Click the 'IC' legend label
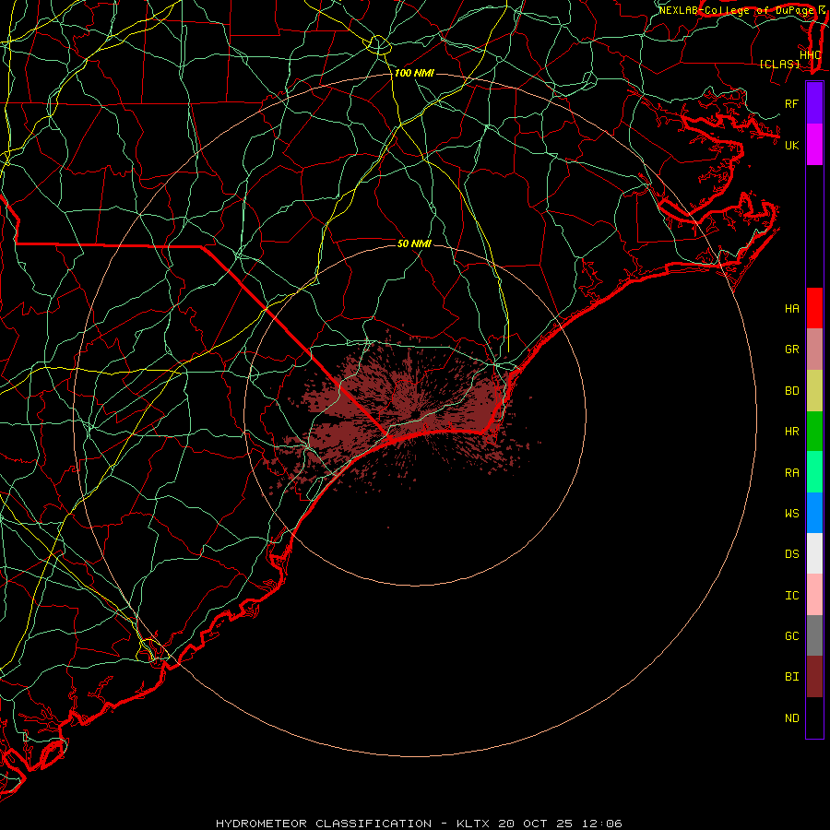Viewport: 830px width, 830px height. click(791, 596)
